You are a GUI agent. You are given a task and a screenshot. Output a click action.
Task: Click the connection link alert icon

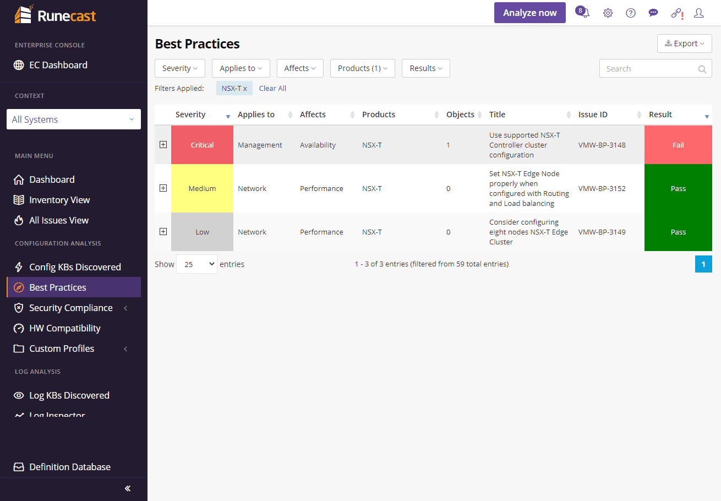pyautogui.click(x=676, y=13)
